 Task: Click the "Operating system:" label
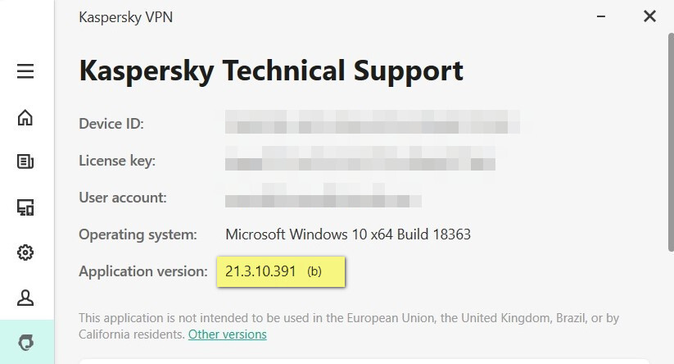138,234
